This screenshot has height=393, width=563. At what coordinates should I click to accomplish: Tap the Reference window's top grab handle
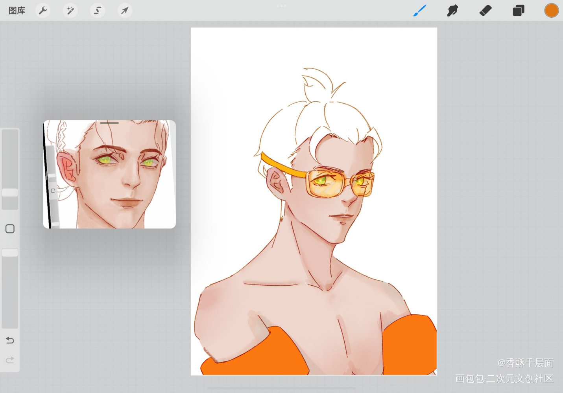click(109, 123)
